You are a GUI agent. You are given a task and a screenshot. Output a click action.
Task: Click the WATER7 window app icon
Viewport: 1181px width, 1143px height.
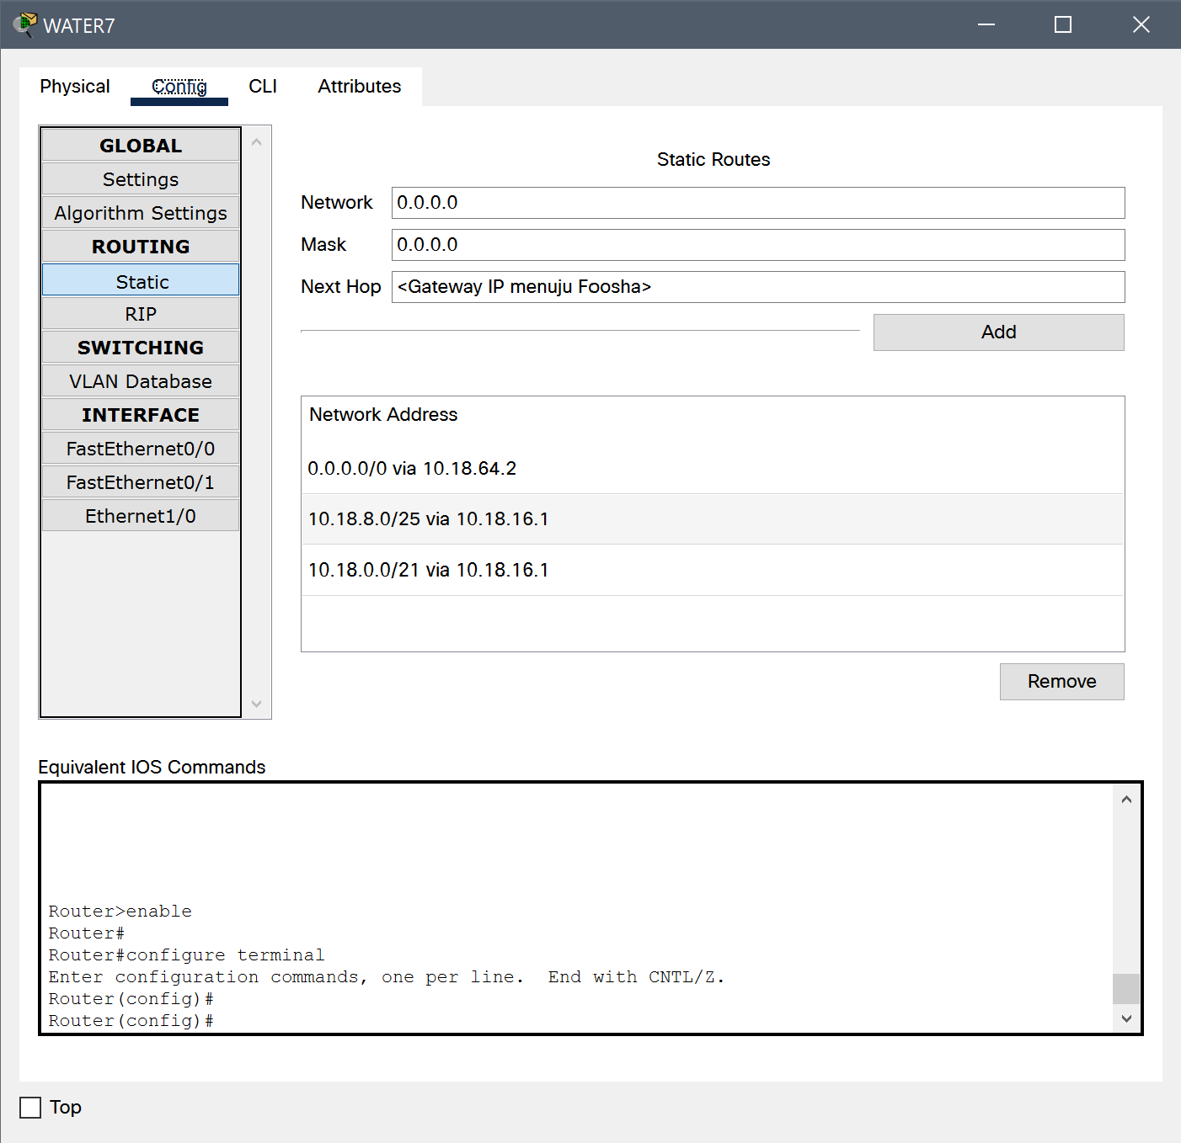pyautogui.click(x=25, y=24)
